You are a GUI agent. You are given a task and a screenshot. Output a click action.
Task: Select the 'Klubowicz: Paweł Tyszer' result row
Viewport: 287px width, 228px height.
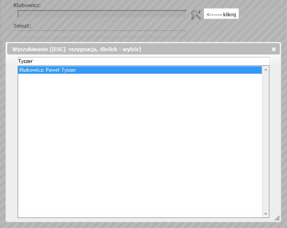[x=140, y=70]
